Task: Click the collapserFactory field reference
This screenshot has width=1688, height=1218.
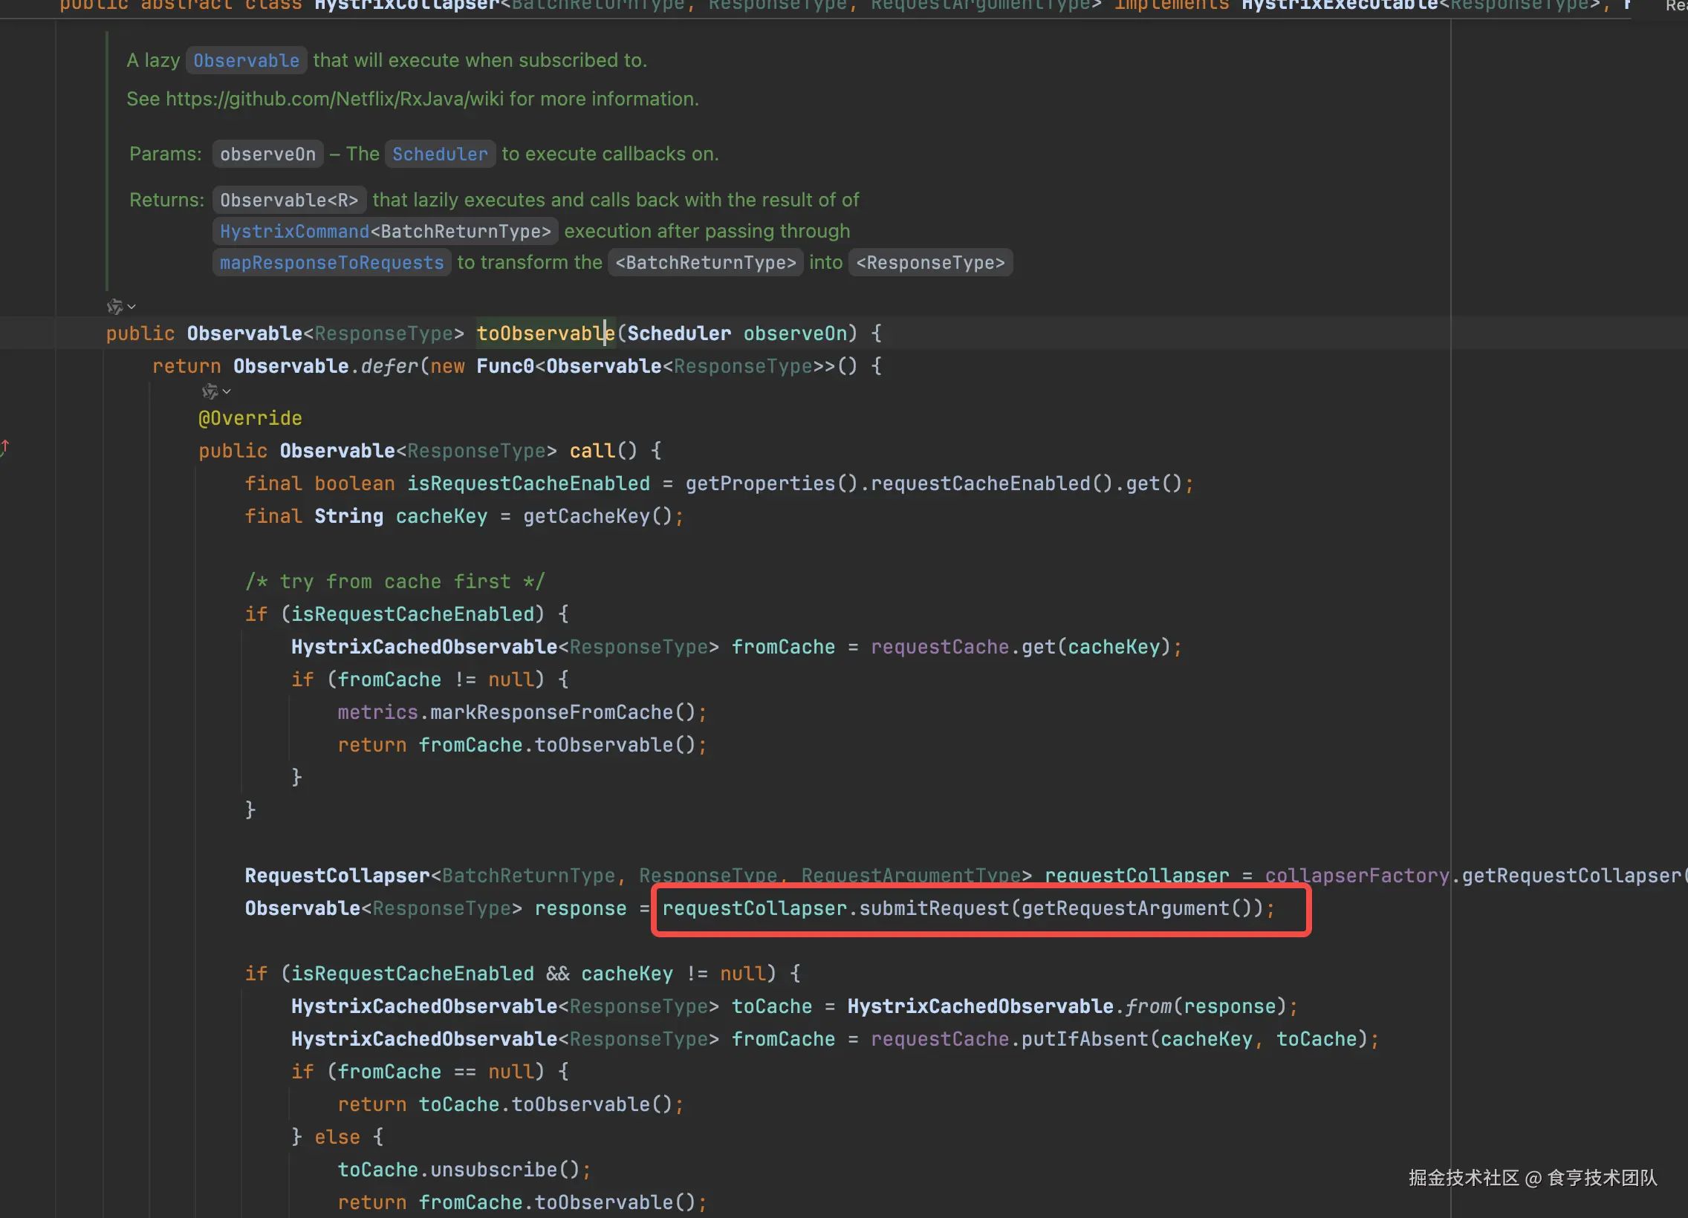Action: [1357, 876]
